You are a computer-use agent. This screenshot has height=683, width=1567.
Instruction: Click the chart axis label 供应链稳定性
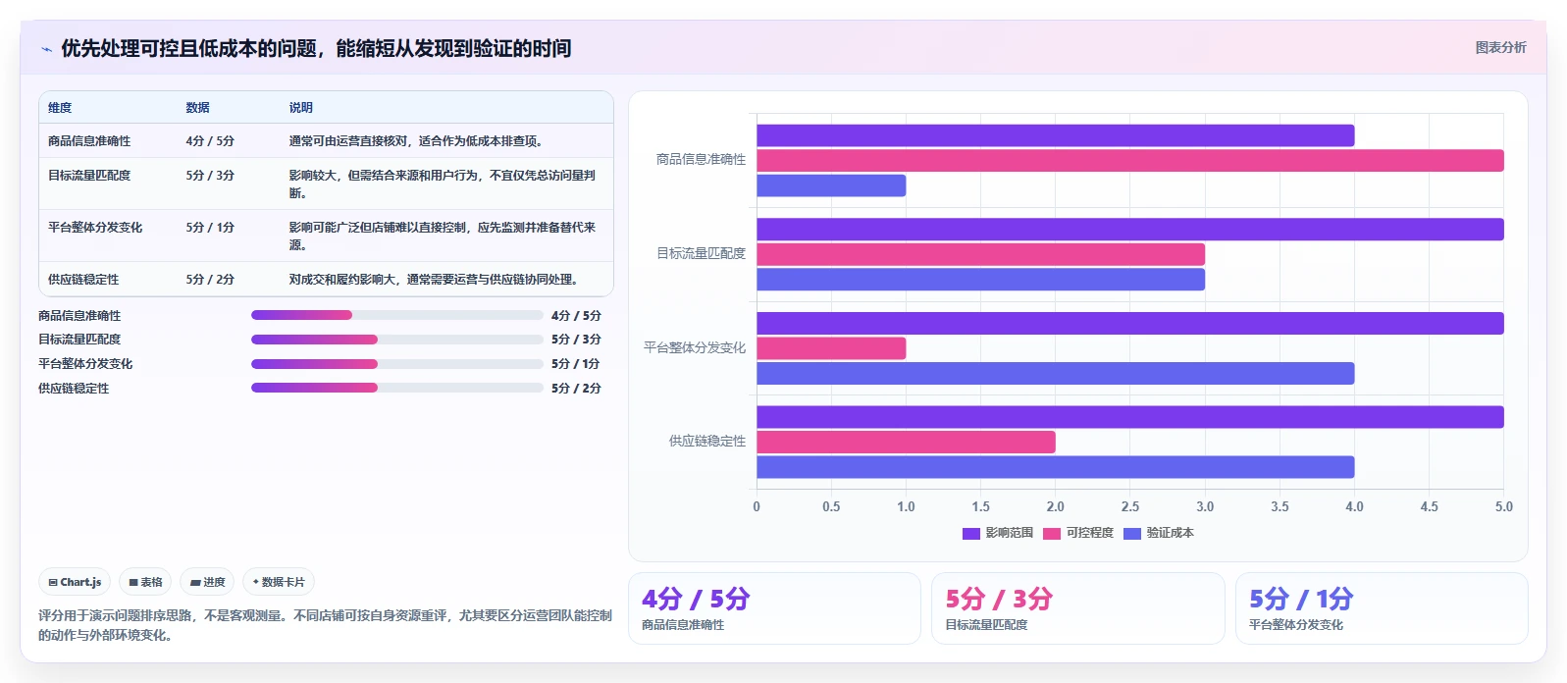click(x=707, y=442)
